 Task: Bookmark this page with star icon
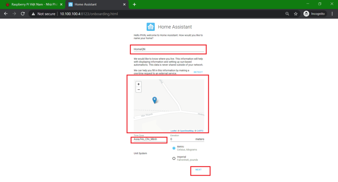click(x=296, y=14)
